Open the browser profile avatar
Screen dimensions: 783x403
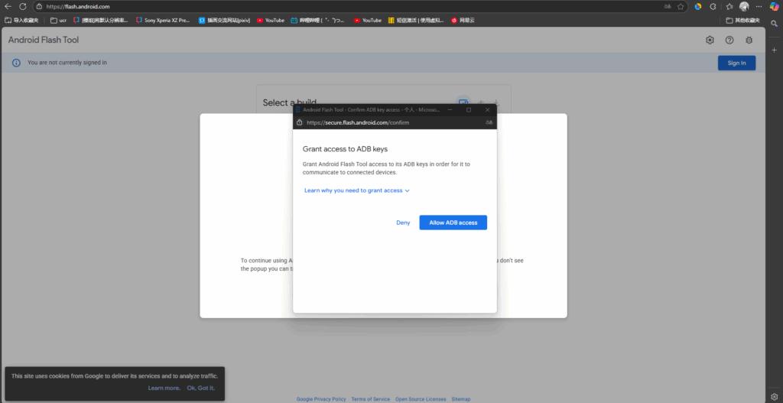[744, 6]
